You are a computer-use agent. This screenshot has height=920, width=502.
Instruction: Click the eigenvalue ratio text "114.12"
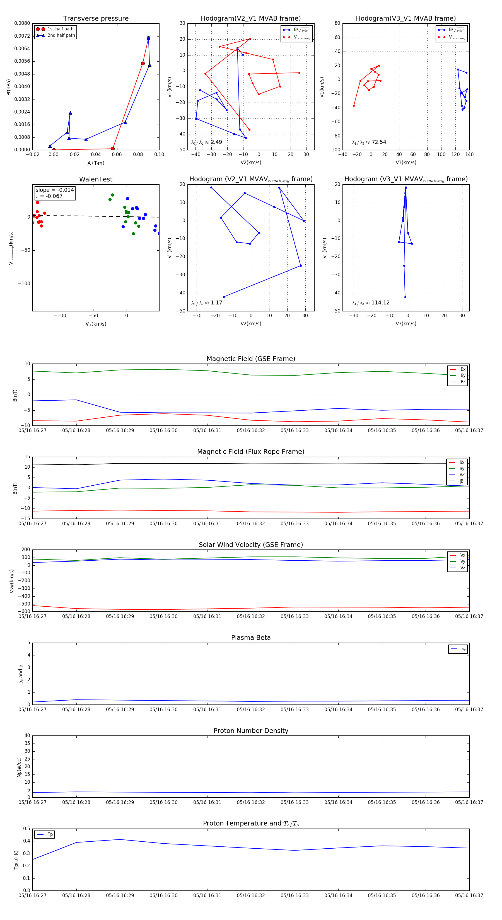[380, 303]
